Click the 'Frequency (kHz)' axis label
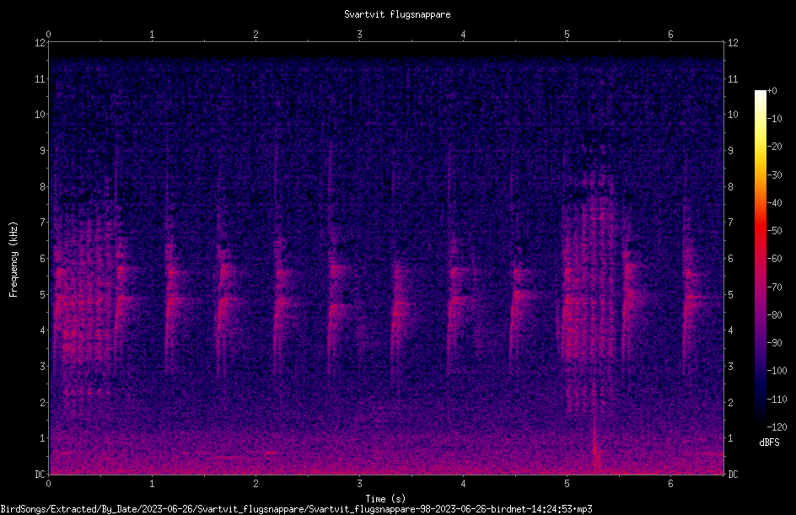 coord(13,260)
